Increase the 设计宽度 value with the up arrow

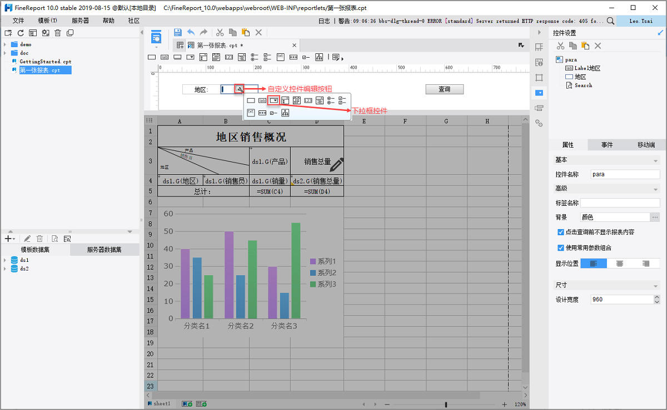[657, 297]
